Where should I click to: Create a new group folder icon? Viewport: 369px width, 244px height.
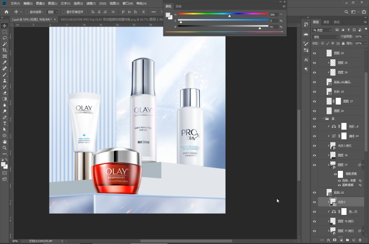pos(347,240)
